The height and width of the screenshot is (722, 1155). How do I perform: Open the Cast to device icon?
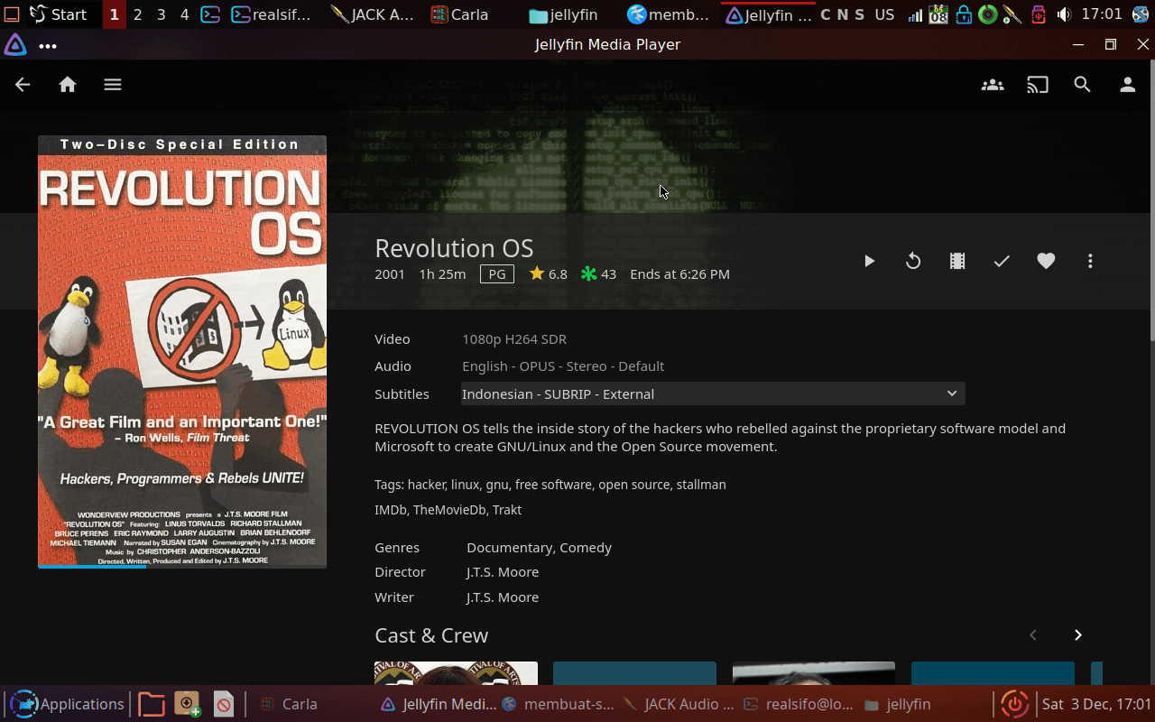[1038, 85]
